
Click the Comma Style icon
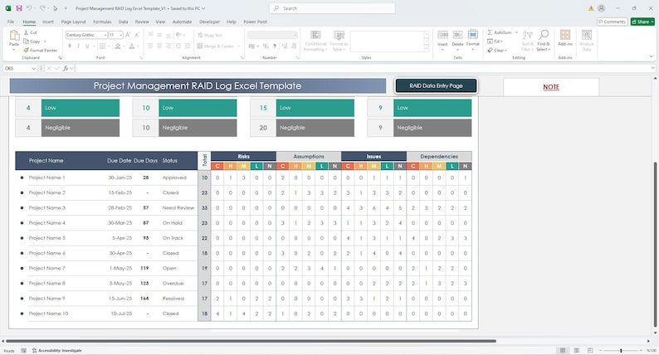pyautogui.click(x=275, y=46)
